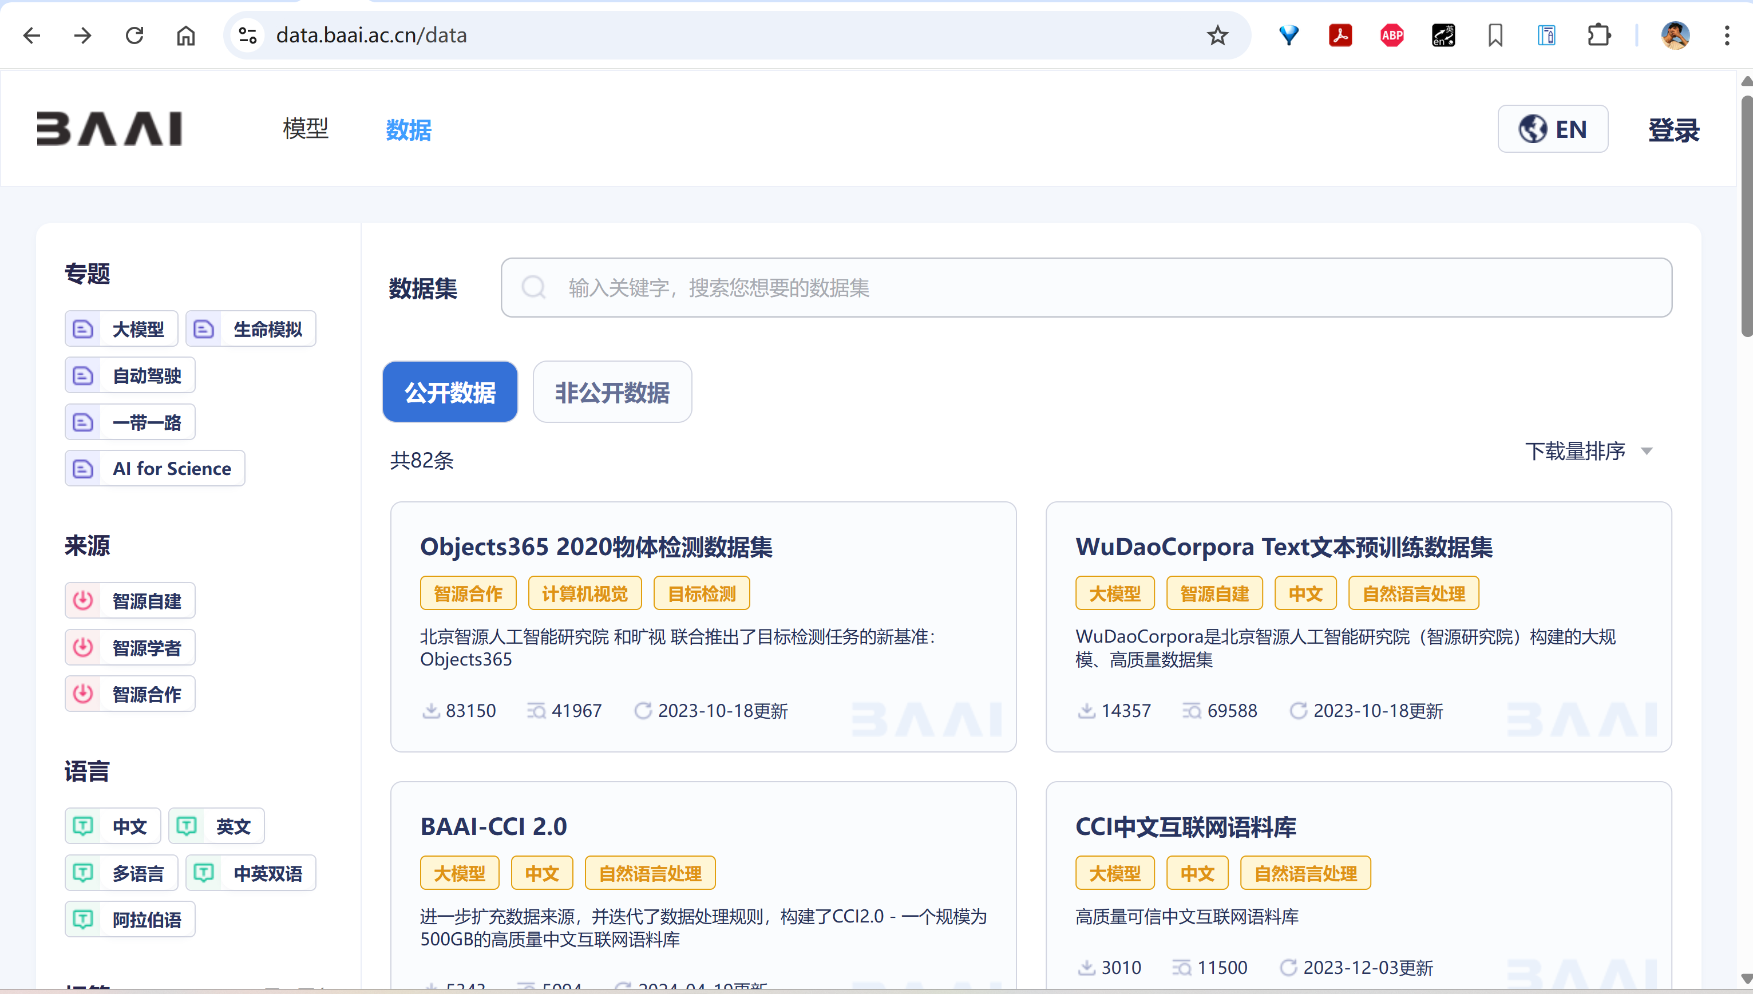Screen dimensions: 1753x994
Task: Open the Chrome profile avatar
Action: pos(1675,35)
